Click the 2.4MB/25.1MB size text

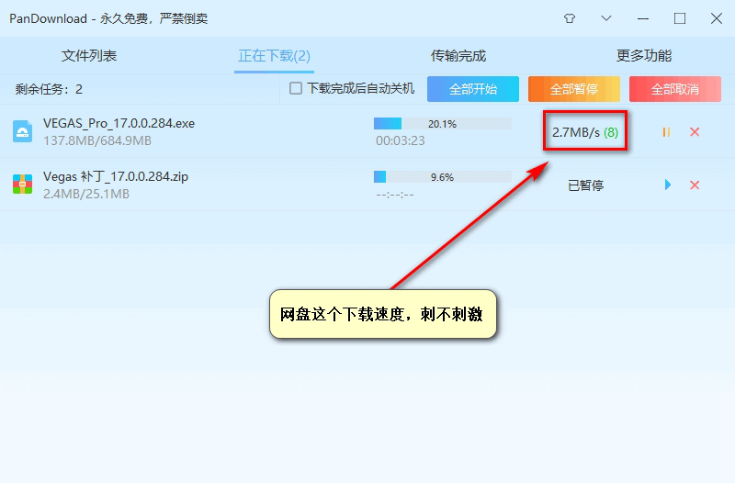pyautogui.click(x=86, y=194)
